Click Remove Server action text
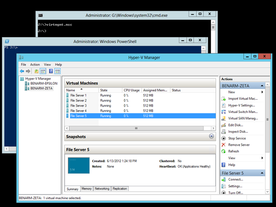This screenshot has height=207, width=276. click(239, 145)
